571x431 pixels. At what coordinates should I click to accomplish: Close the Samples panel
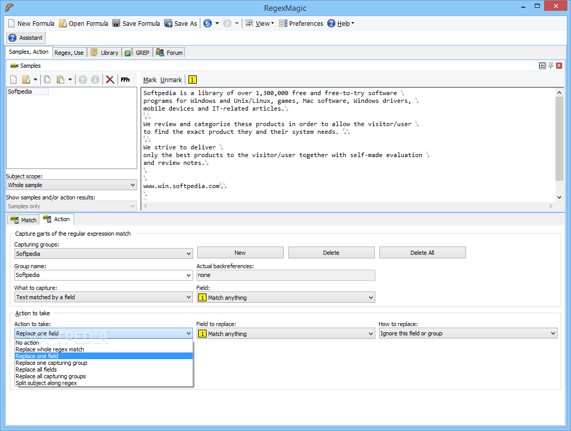tap(559, 66)
